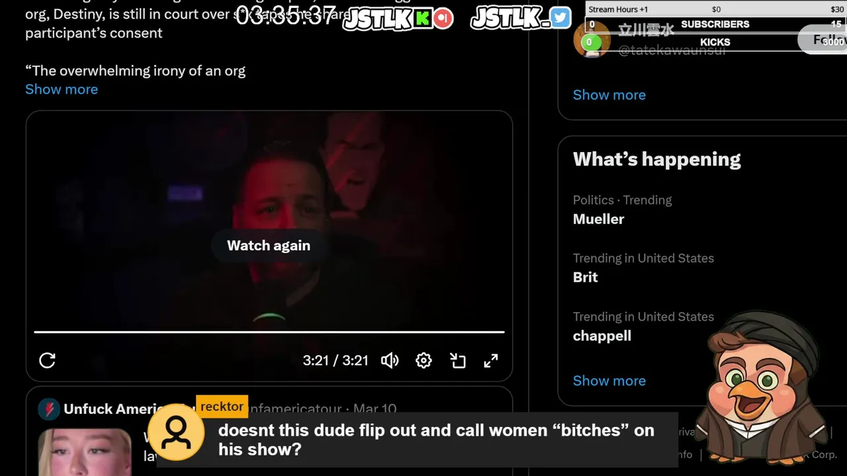The width and height of the screenshot is (847, 476).
Task: Click the JSTLK Twitter bird logo
Action: click(560, 18)
